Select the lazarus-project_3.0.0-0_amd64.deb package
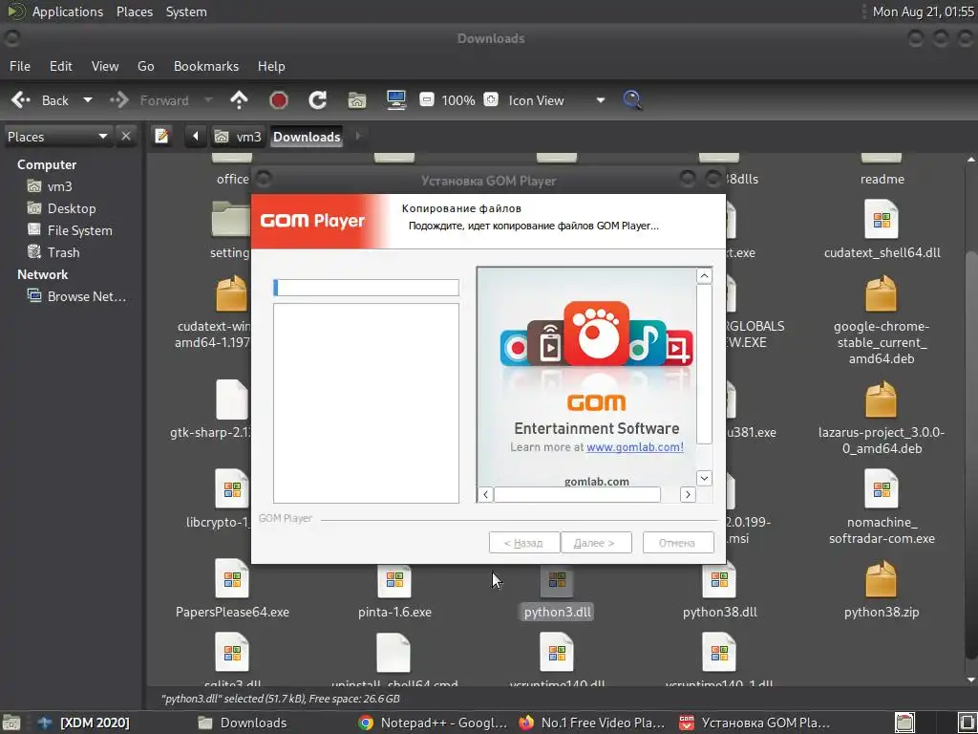Screen dimensions: 978x734 (x=882, y=400)
